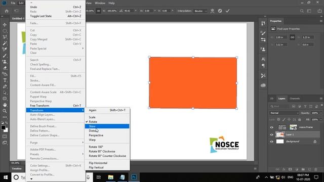Choose Flip Horizontal from Transform submenu

pos(107,163)
